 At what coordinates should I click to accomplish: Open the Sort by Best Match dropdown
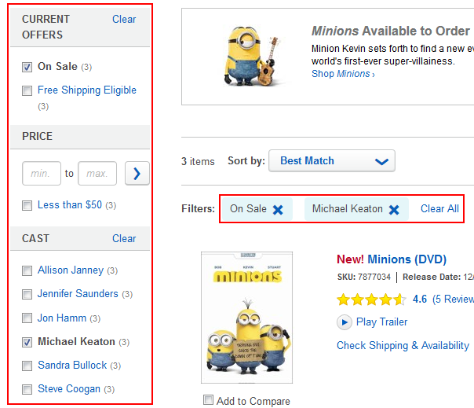tap(332, 161)
